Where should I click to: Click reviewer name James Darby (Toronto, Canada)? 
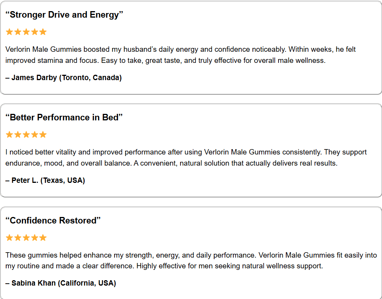64,78
